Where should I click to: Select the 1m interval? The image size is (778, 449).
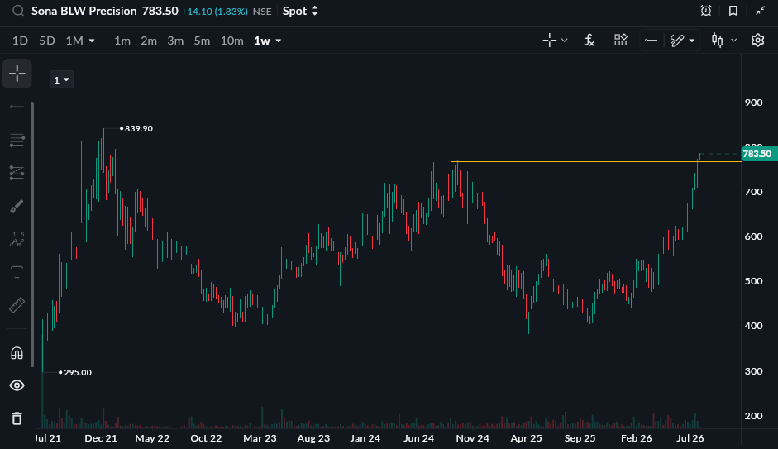pos(122,41)
